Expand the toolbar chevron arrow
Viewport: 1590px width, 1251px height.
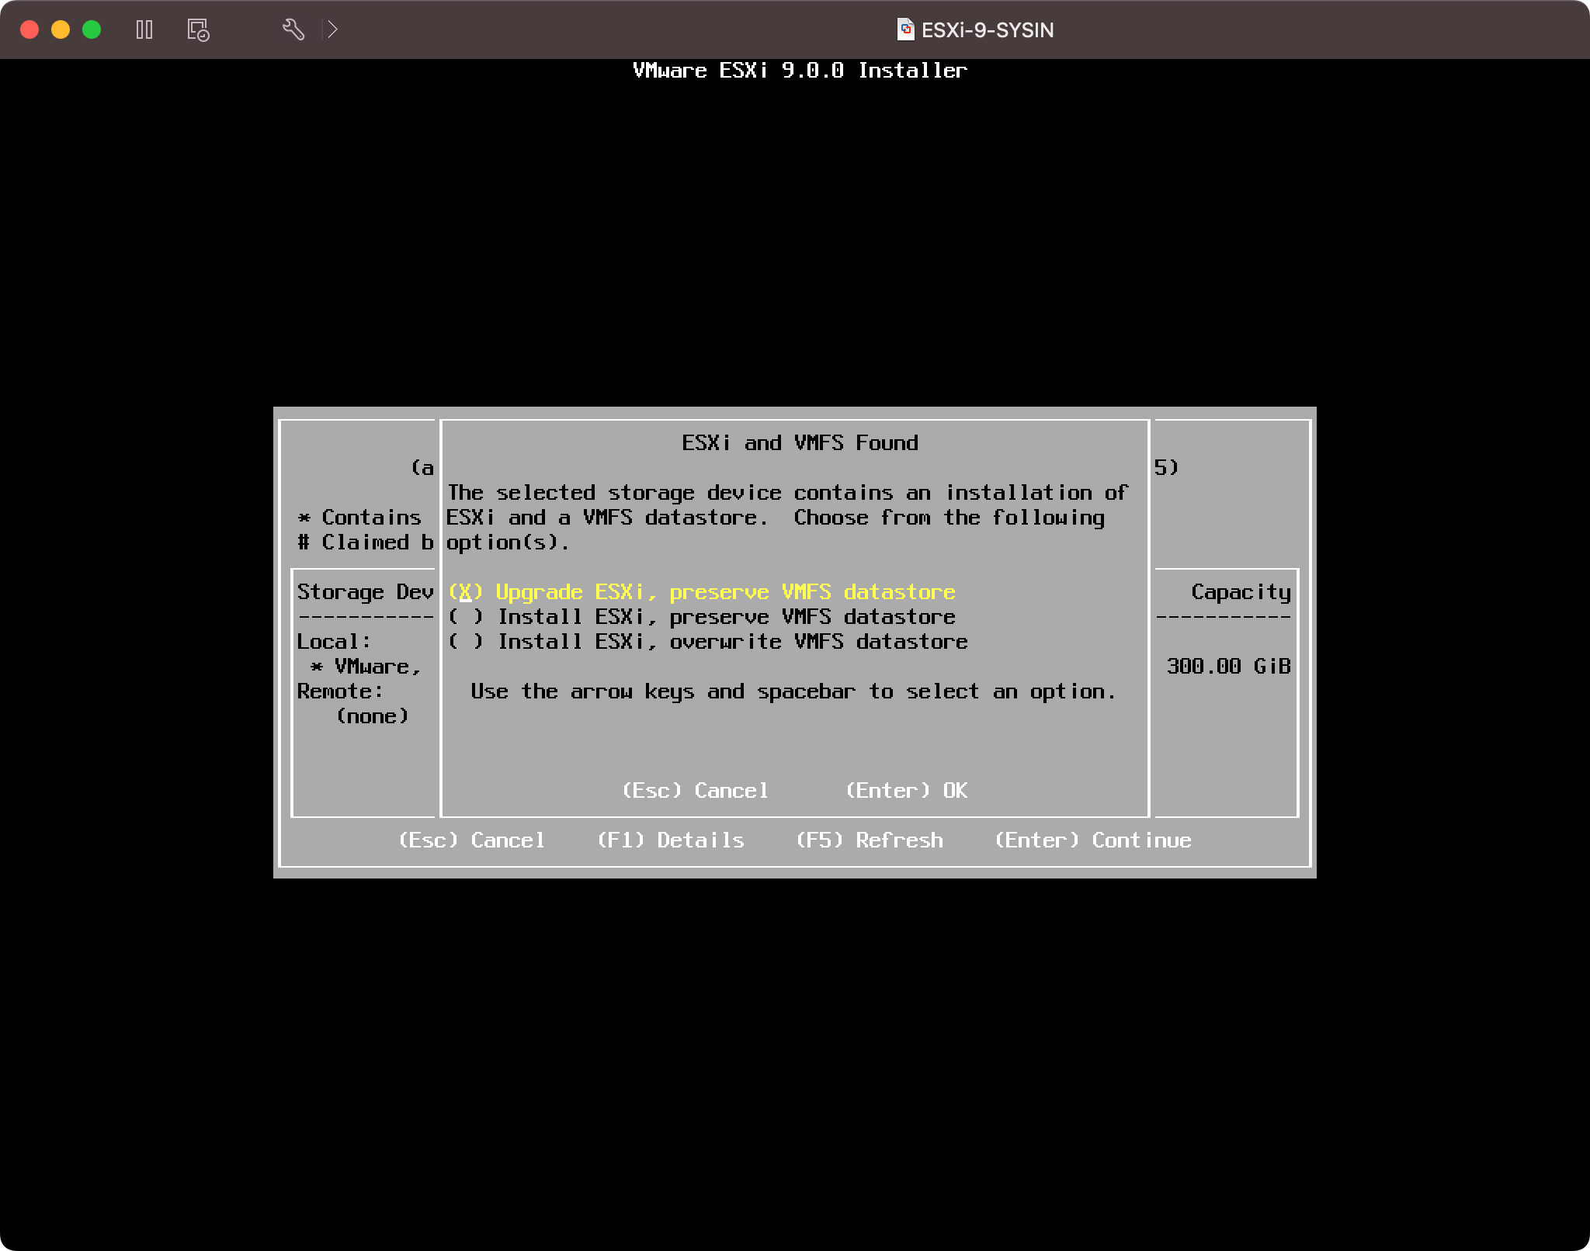[332, 29]
